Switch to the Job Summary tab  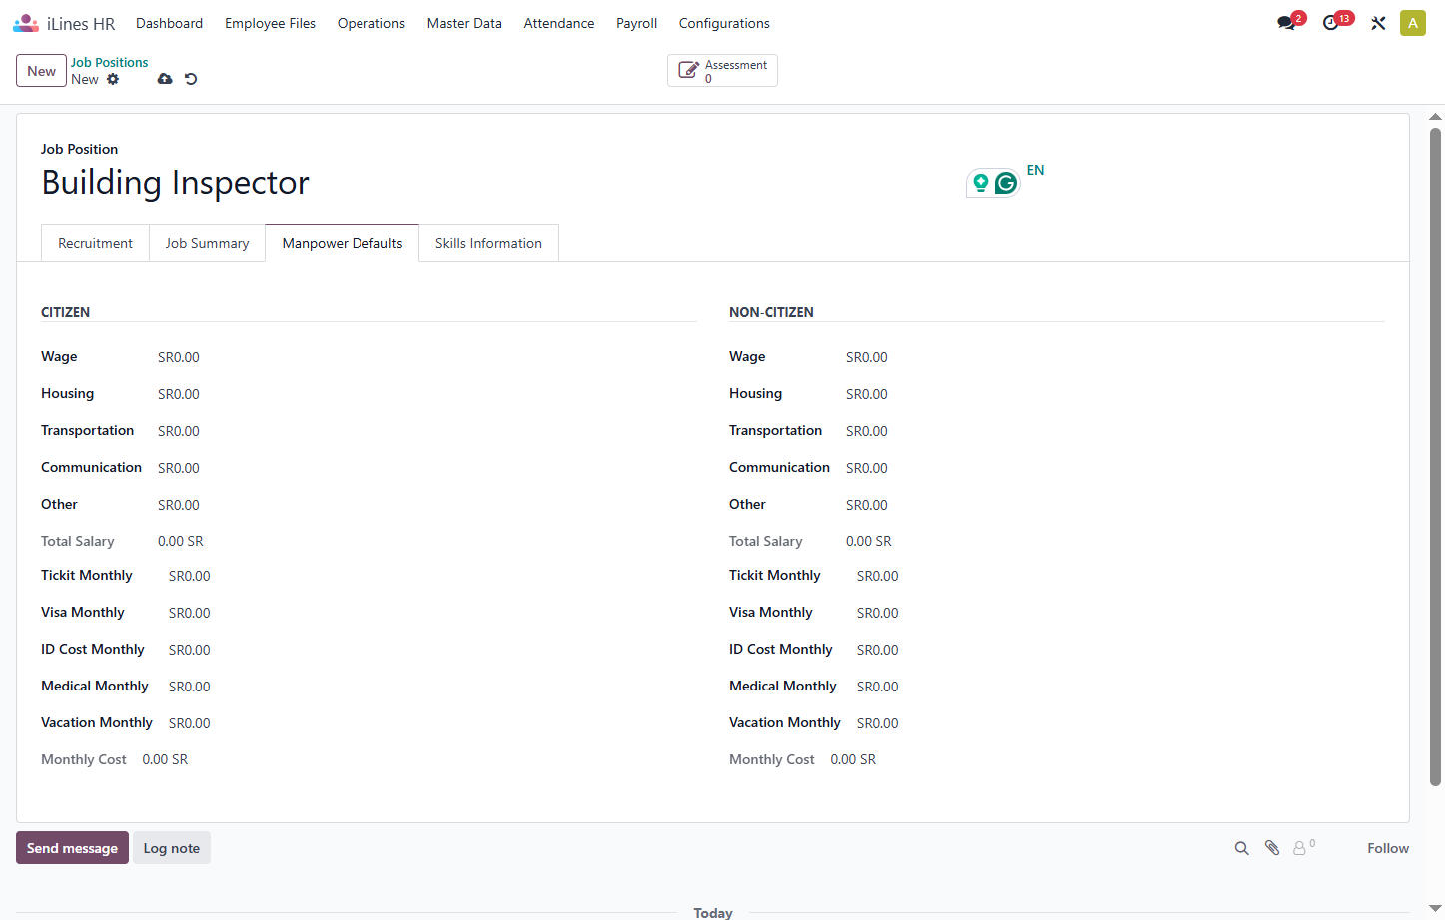(207, 243)
